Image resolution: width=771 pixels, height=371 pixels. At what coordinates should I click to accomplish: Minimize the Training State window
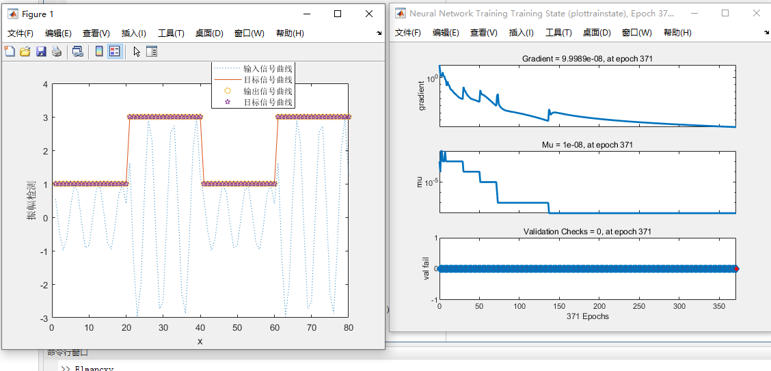(694, 13)
